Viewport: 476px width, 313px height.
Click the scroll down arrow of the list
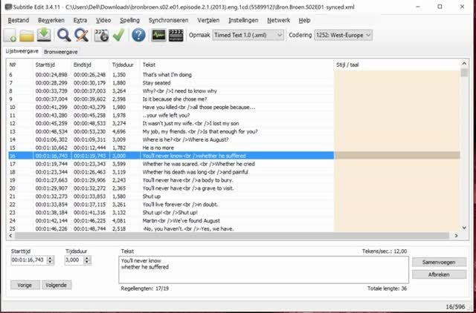click(464, 228)
